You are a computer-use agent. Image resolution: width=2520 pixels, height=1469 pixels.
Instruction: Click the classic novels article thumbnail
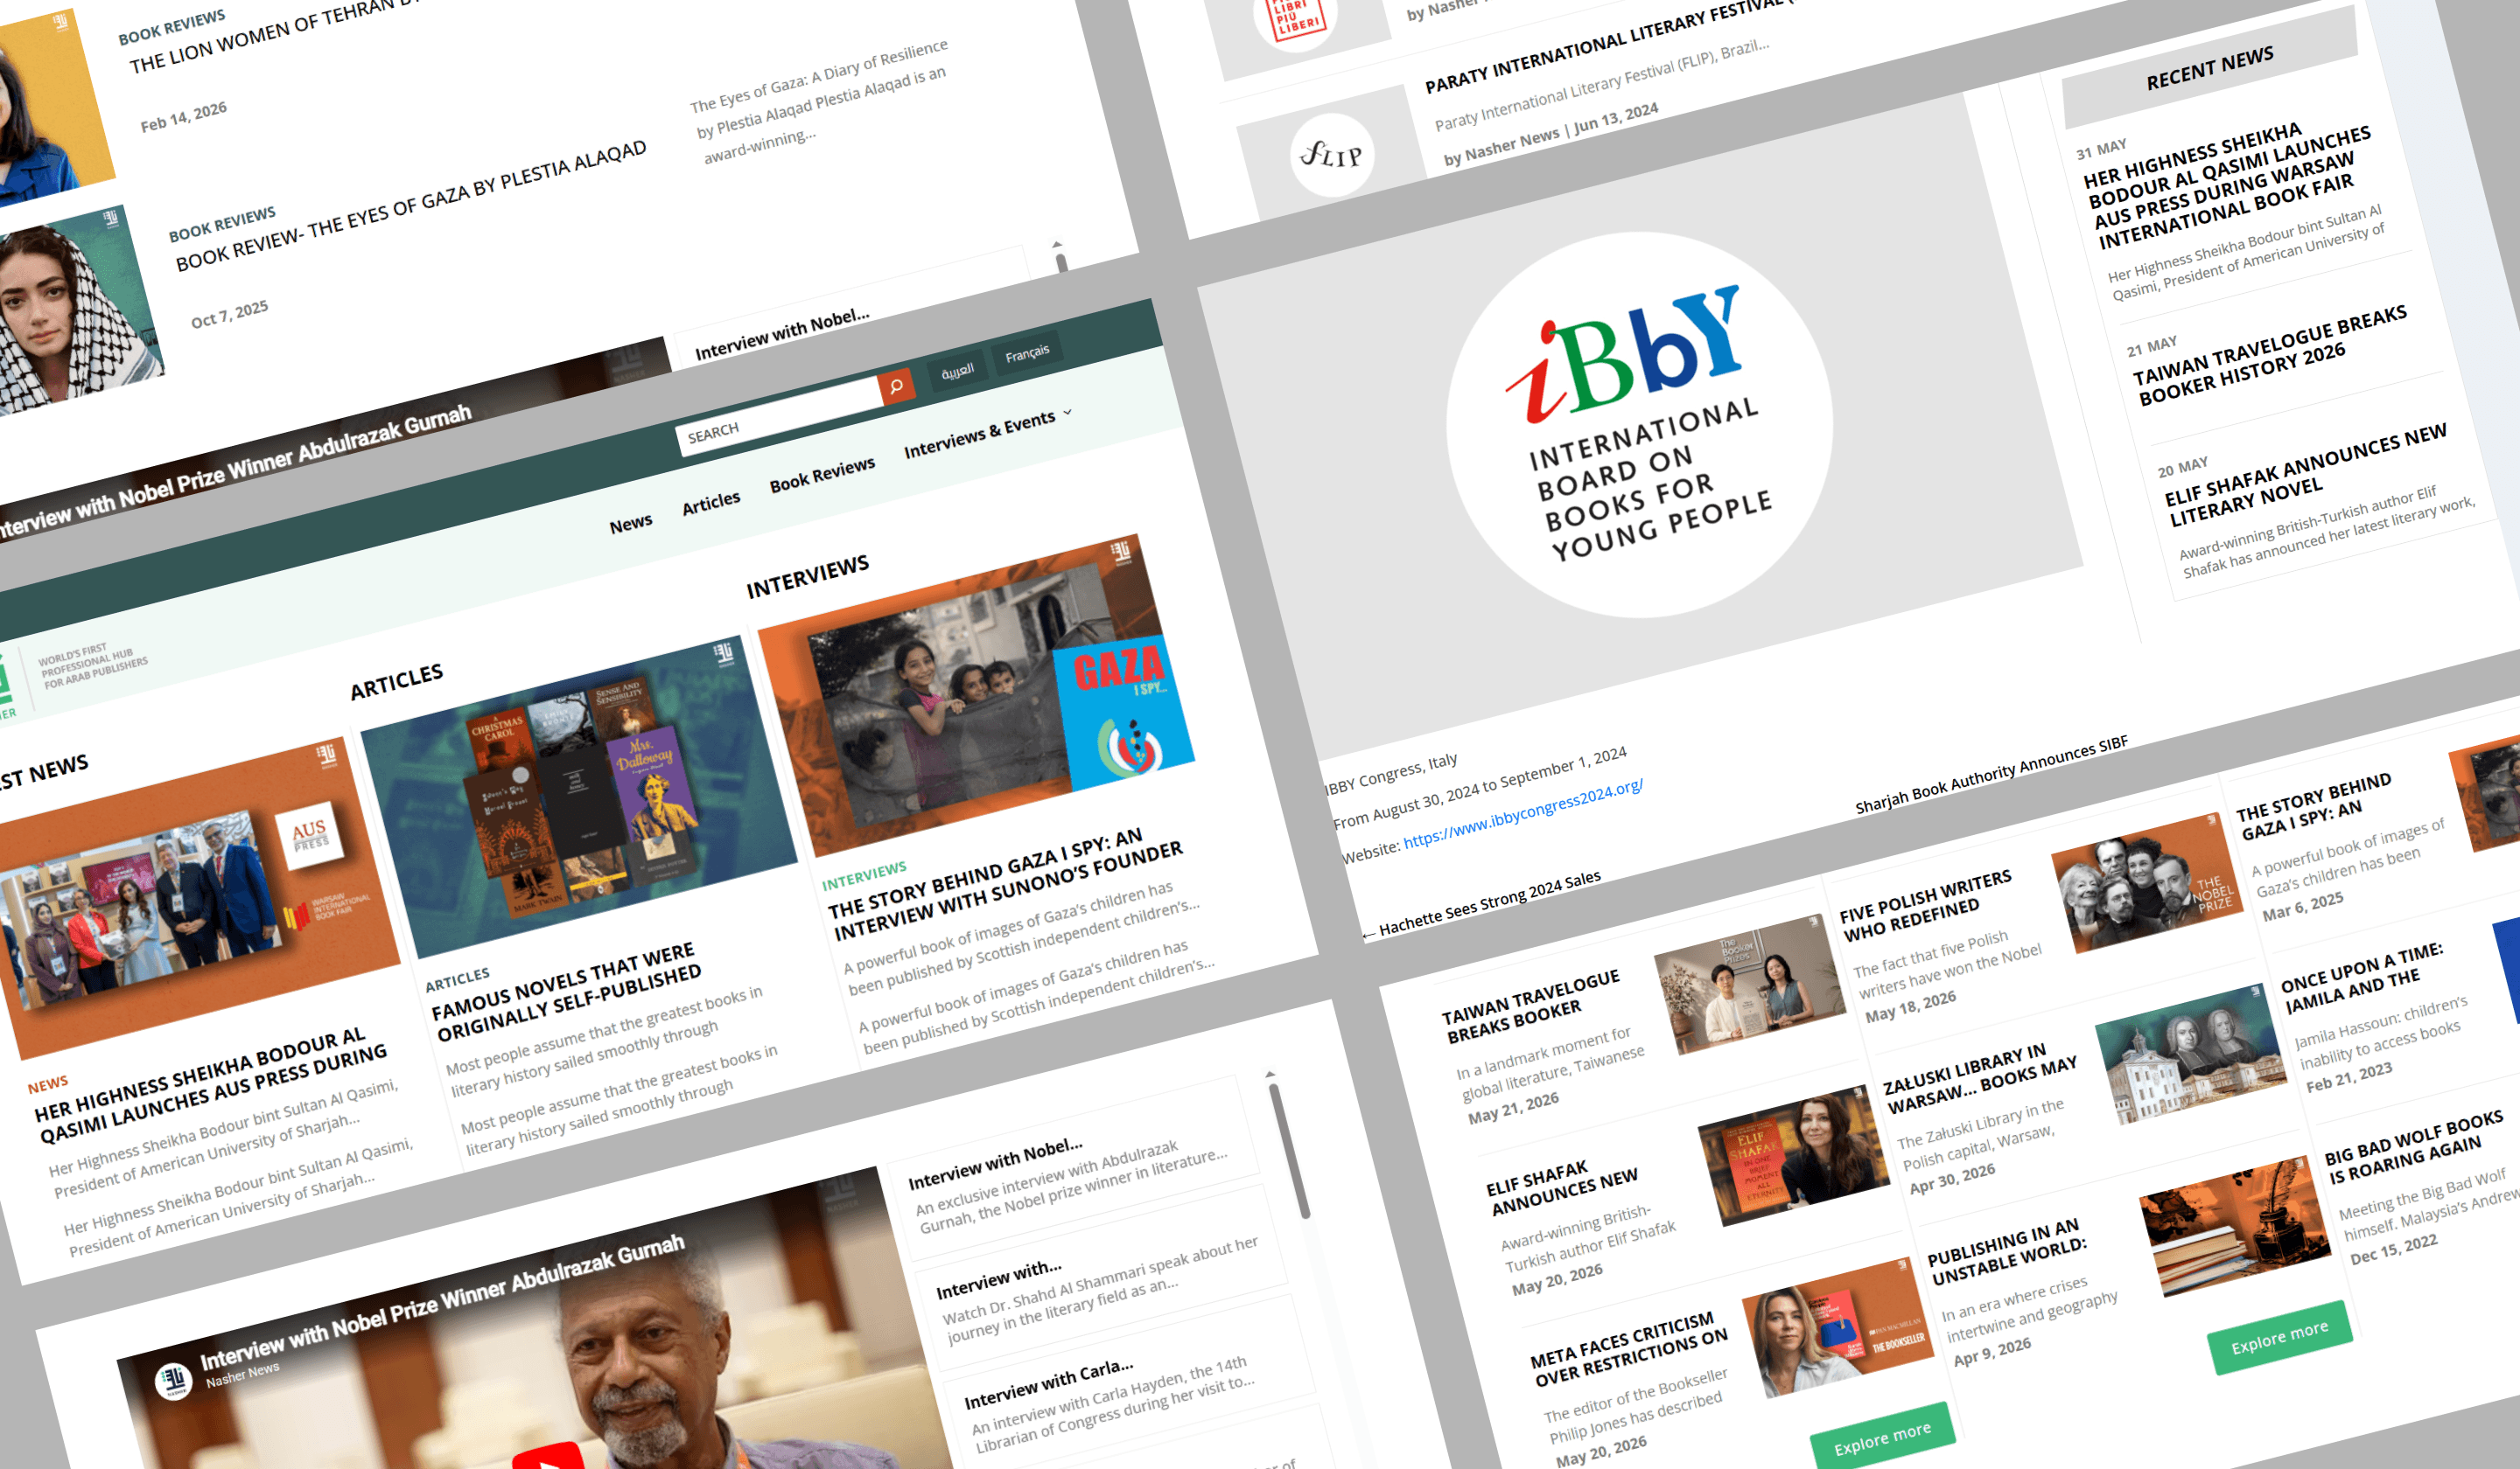click(x=579, y=797)
